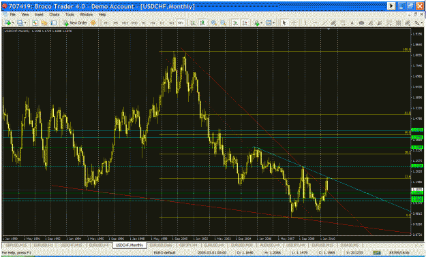This screenshot has height=257, width=426.
Task: Select the ellipse drawing tool
Action: (361, 23)
